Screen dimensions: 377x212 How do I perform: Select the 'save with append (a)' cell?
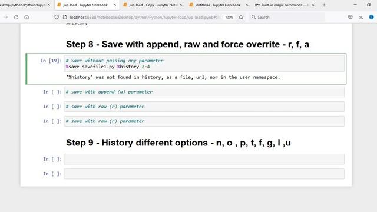coord(204,92)
